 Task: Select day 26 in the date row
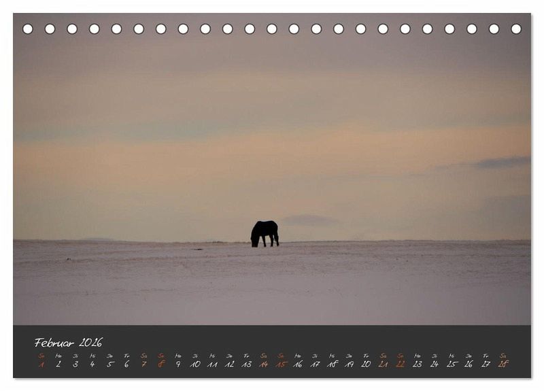click(x=469, y=364)
